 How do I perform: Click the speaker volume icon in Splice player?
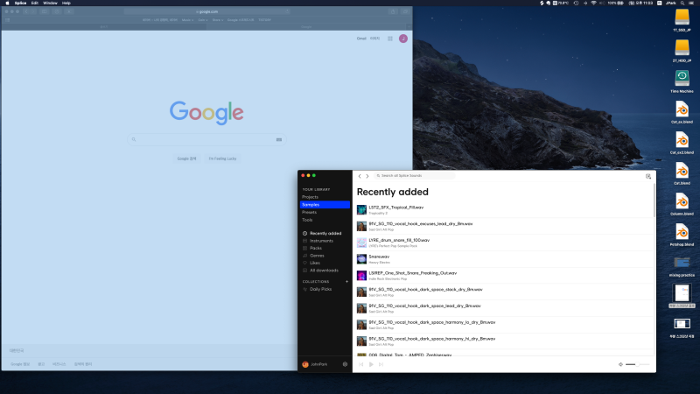[x=620, y=364]
